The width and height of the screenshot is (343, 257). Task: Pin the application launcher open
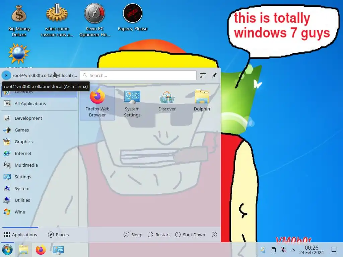[x=214, y=75]
